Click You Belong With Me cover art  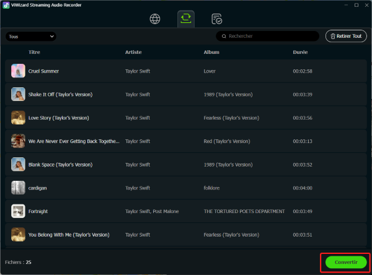(x=18, y=235)
